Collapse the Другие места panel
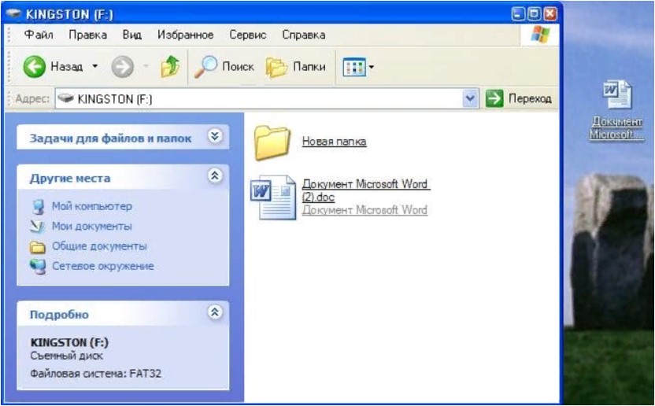 pos(215,177)
